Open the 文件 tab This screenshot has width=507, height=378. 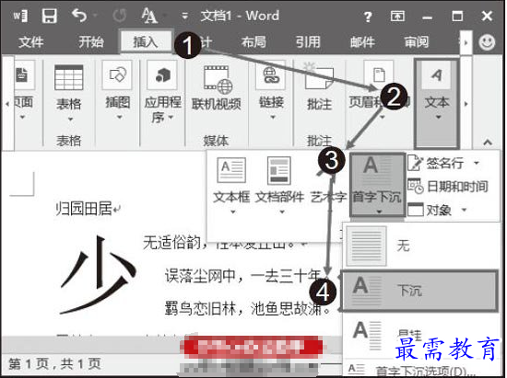point(30,42)
